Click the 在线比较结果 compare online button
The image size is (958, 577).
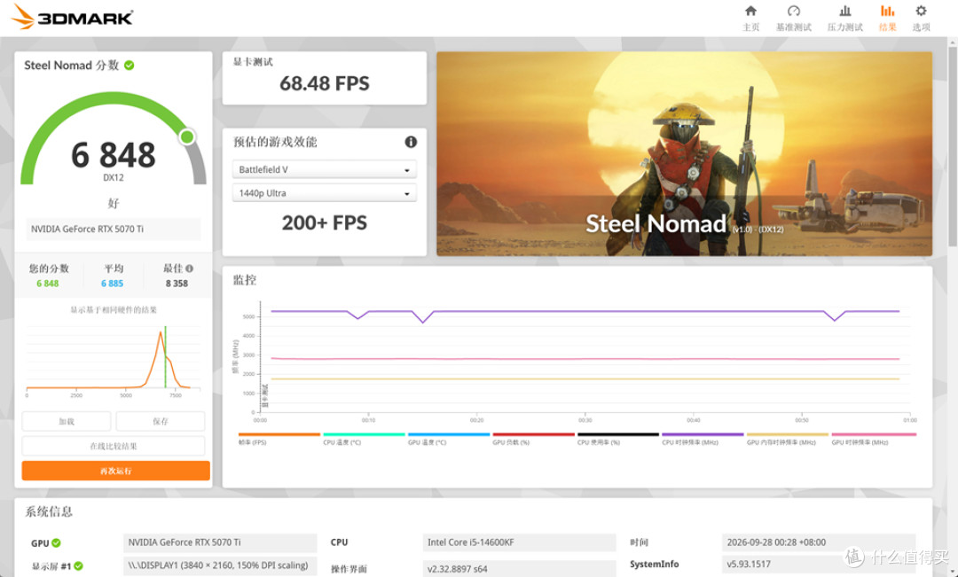[x=114, y=446]
